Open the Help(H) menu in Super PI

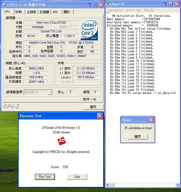click(x=149, y=10)
